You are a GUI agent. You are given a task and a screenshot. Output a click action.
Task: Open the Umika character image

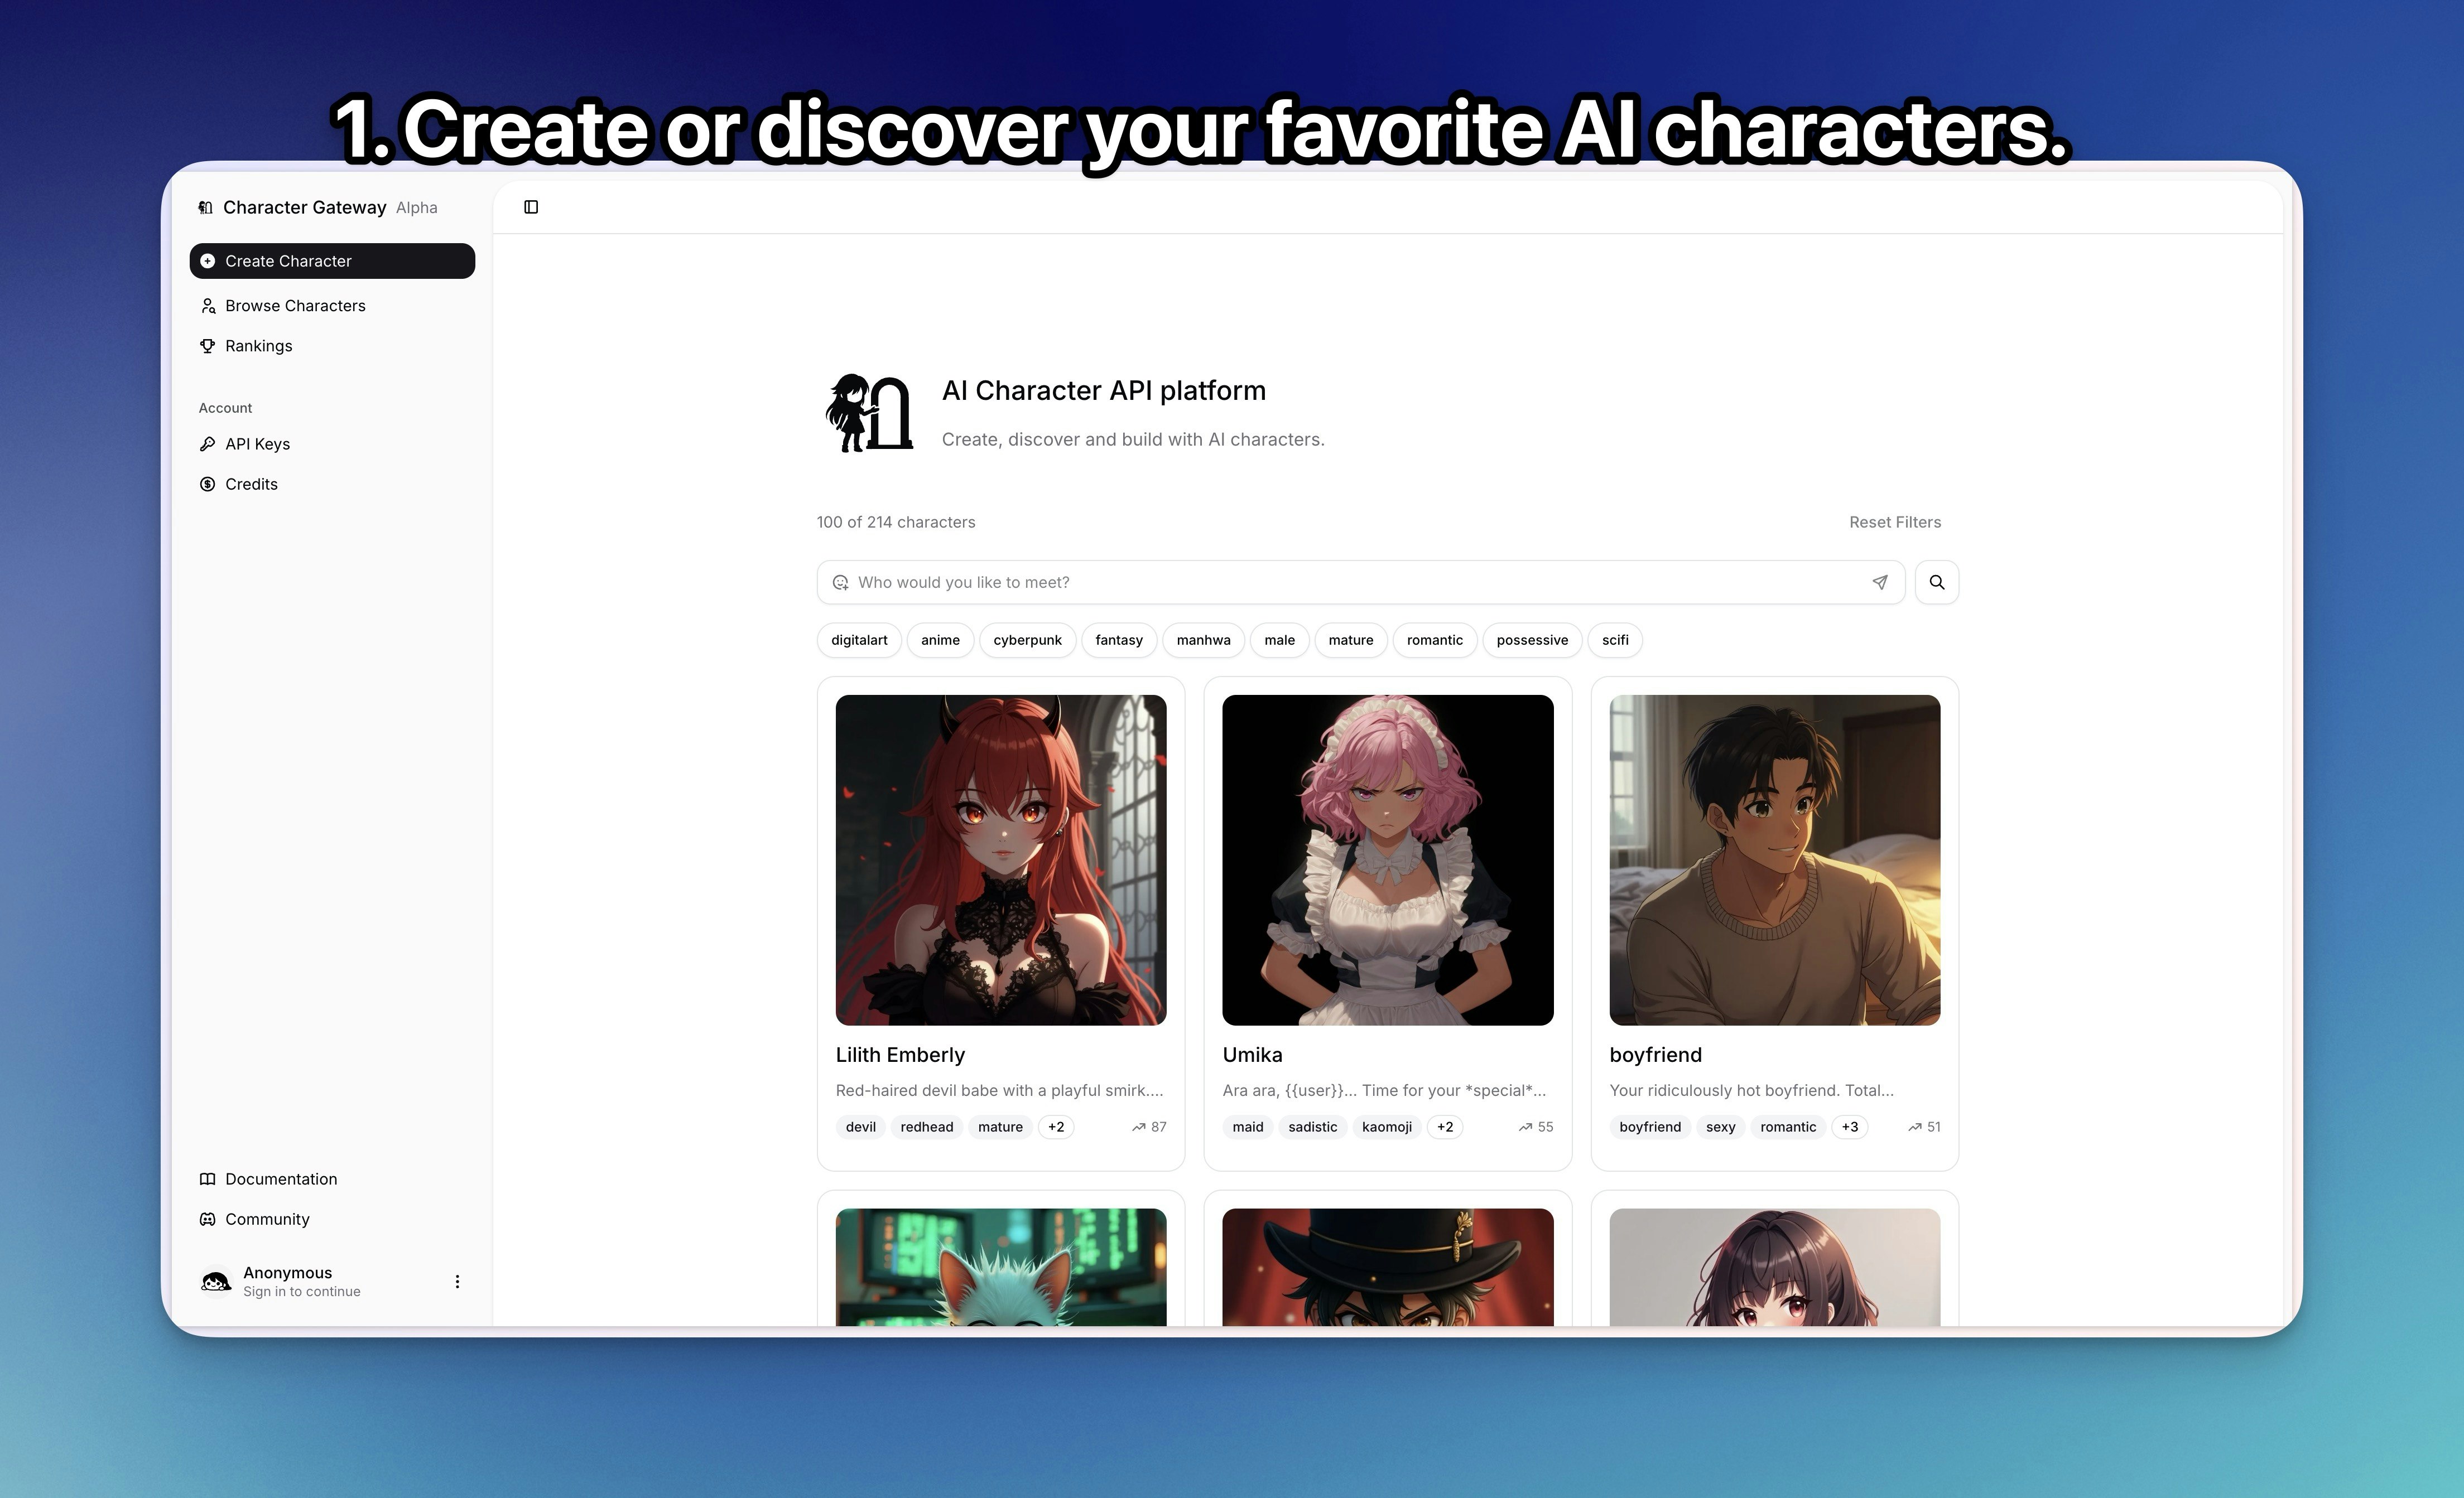1387,859
